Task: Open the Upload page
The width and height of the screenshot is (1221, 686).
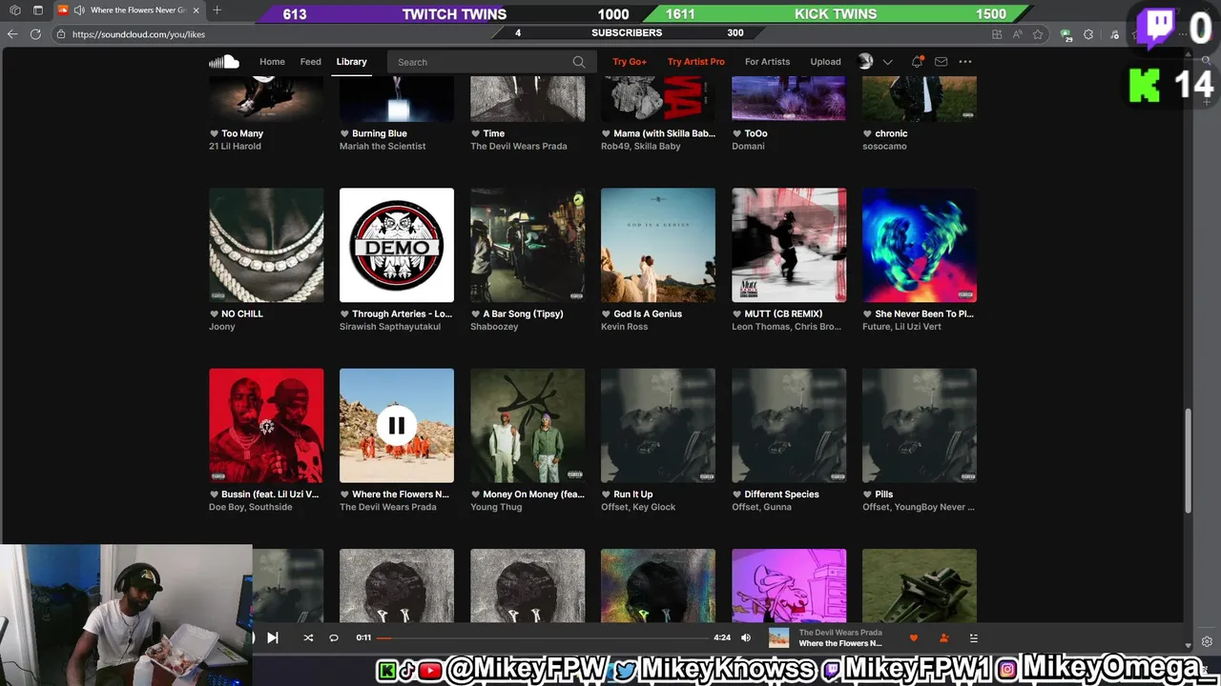Action: [826, 62]
